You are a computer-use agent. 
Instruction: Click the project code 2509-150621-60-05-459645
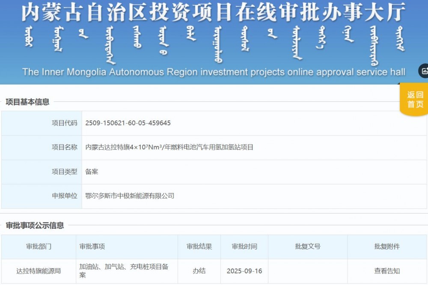(128, 123)
